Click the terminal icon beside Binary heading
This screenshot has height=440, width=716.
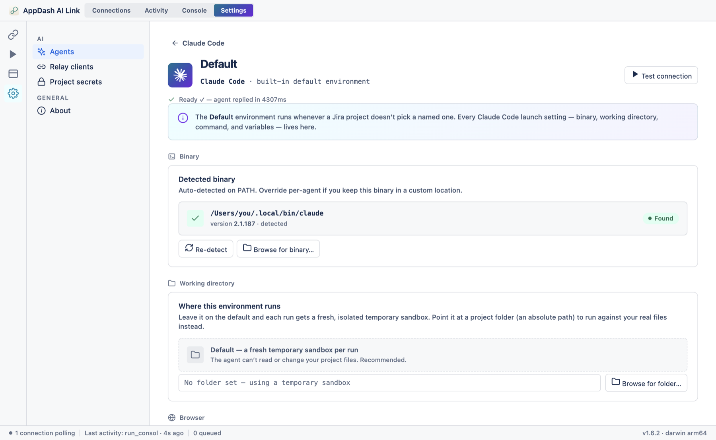point(172,156)
